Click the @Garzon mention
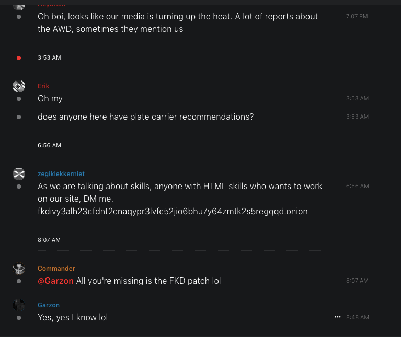 55,281
